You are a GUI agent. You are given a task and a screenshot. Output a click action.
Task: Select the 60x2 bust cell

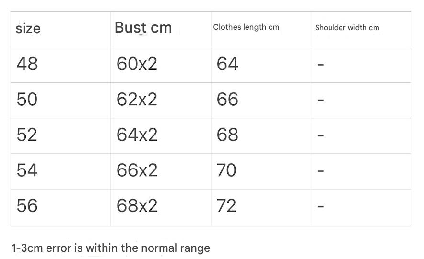[137, 64]
